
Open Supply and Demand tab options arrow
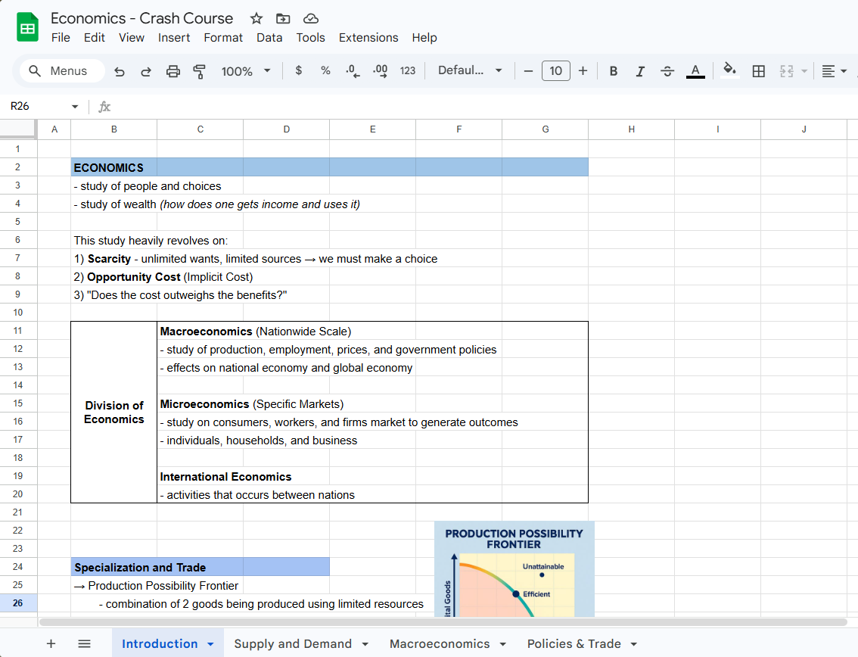pos(365,644)
